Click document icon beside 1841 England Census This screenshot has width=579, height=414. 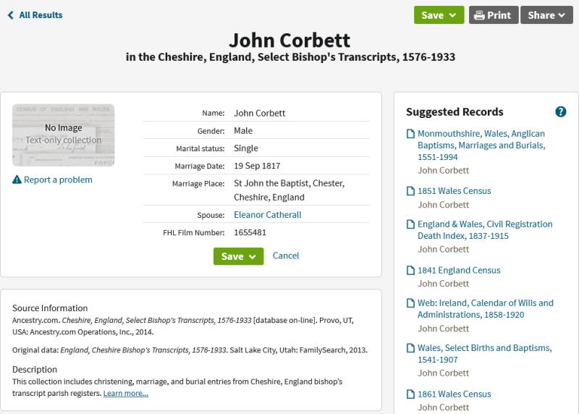(x=410, y=271)
